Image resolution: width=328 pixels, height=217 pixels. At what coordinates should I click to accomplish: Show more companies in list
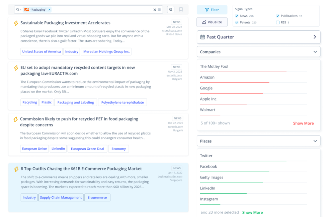[x=303, y=123]
